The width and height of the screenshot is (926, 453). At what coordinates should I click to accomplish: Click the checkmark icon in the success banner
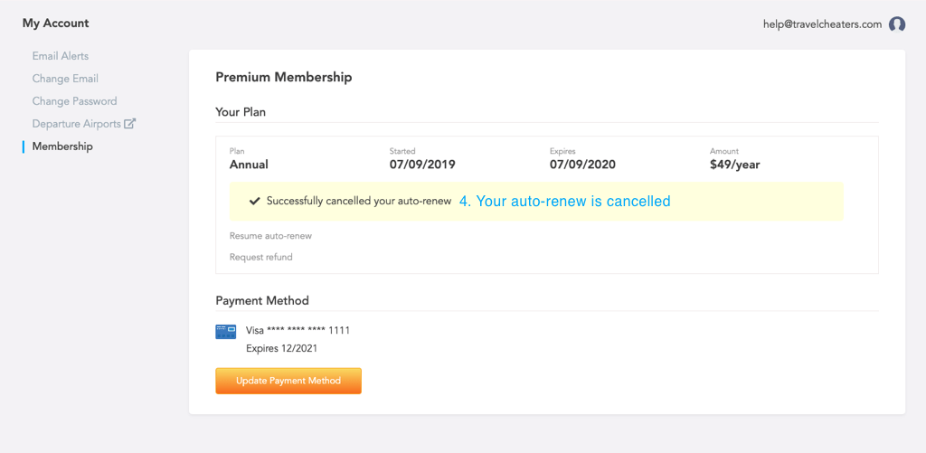point(255,201)
